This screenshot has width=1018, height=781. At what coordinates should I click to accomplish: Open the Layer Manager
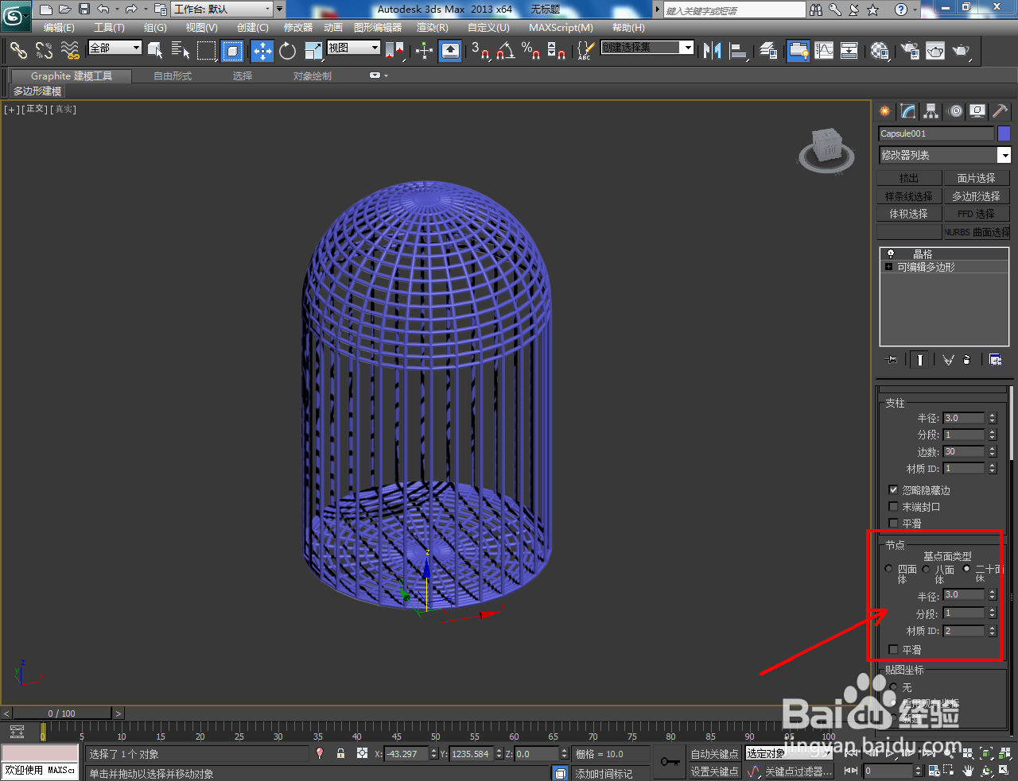pos(768,51)
